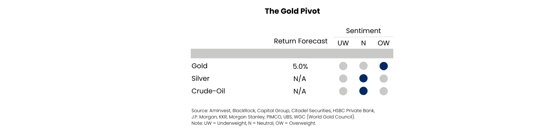
Task: Select the Crude-Oil Overweight sentiment dot
Action: 384,91
